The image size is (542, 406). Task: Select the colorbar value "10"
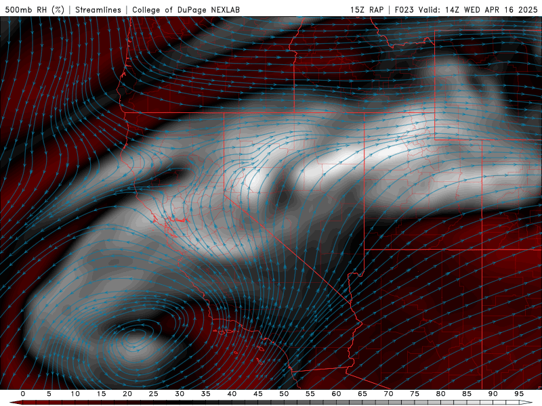coord(75,394)
